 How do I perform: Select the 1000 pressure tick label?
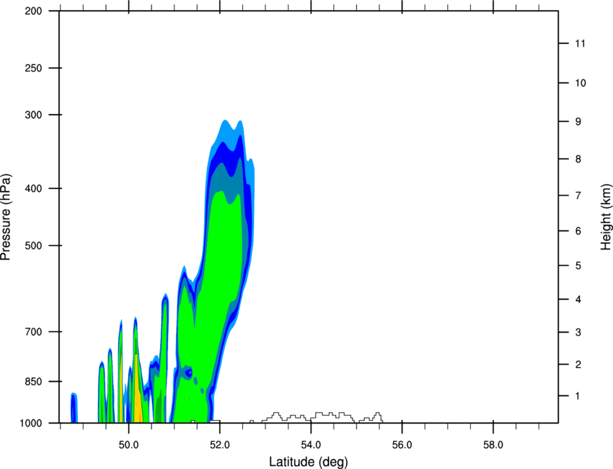tap(30, 423)
